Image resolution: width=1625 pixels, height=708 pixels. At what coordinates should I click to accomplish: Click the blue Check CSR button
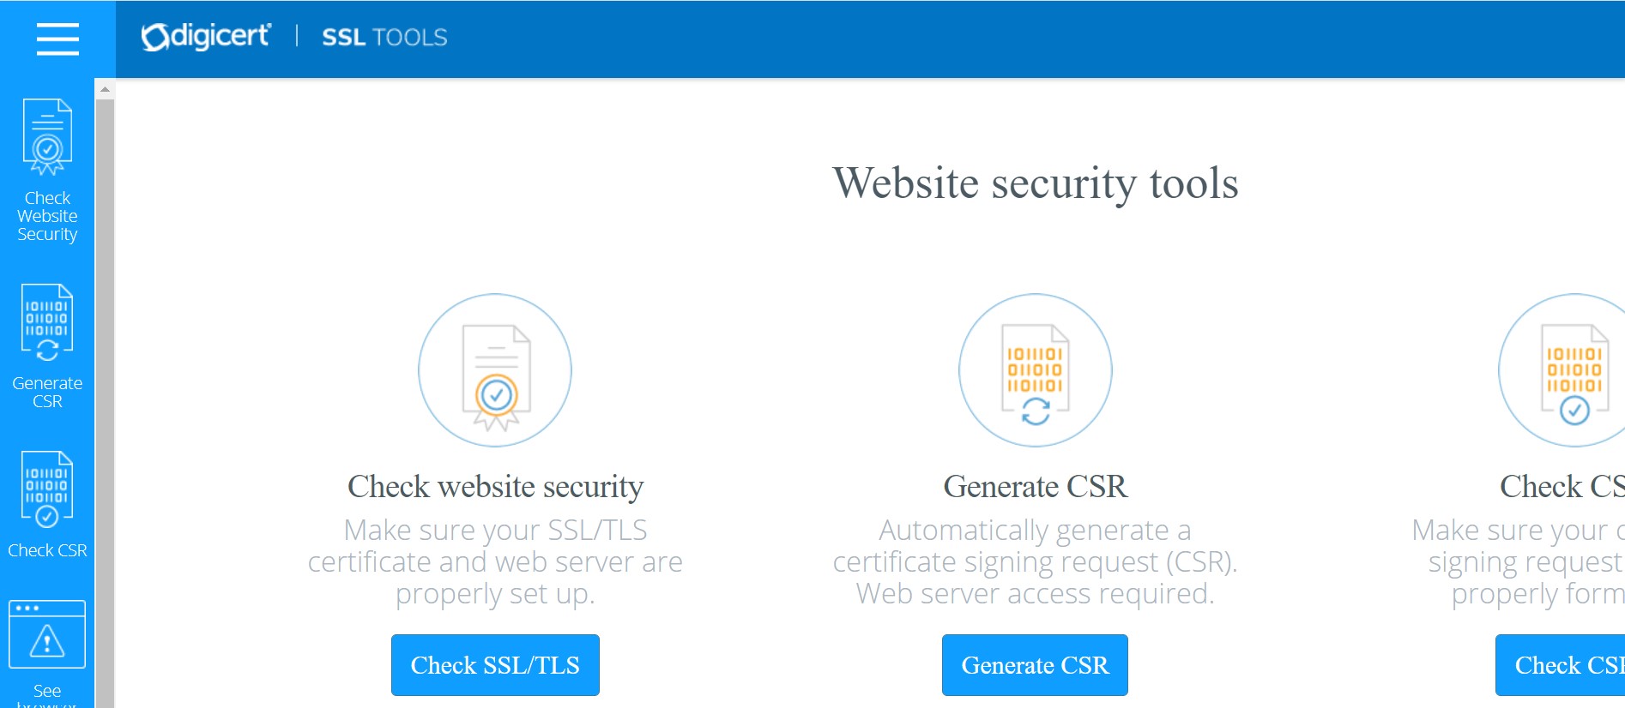click(1560, 665)
